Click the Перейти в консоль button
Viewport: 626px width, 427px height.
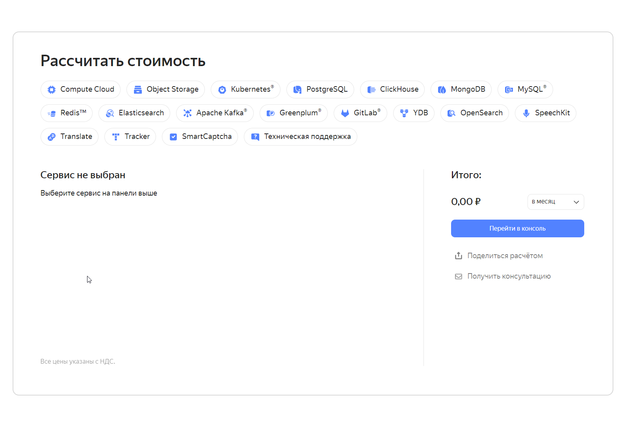[517, 229]
